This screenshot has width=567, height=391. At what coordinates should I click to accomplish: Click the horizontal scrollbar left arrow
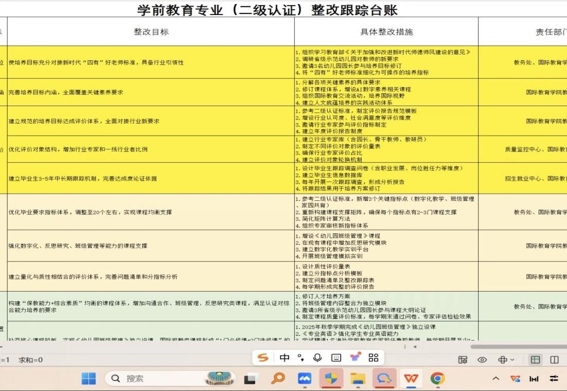click(x=415, y=347)
